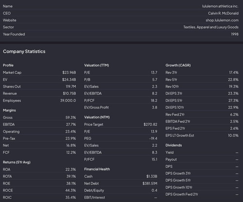Select the ROIC row in Returns
The width and height of the screenshot is (243, 202).
pos(39,198)
